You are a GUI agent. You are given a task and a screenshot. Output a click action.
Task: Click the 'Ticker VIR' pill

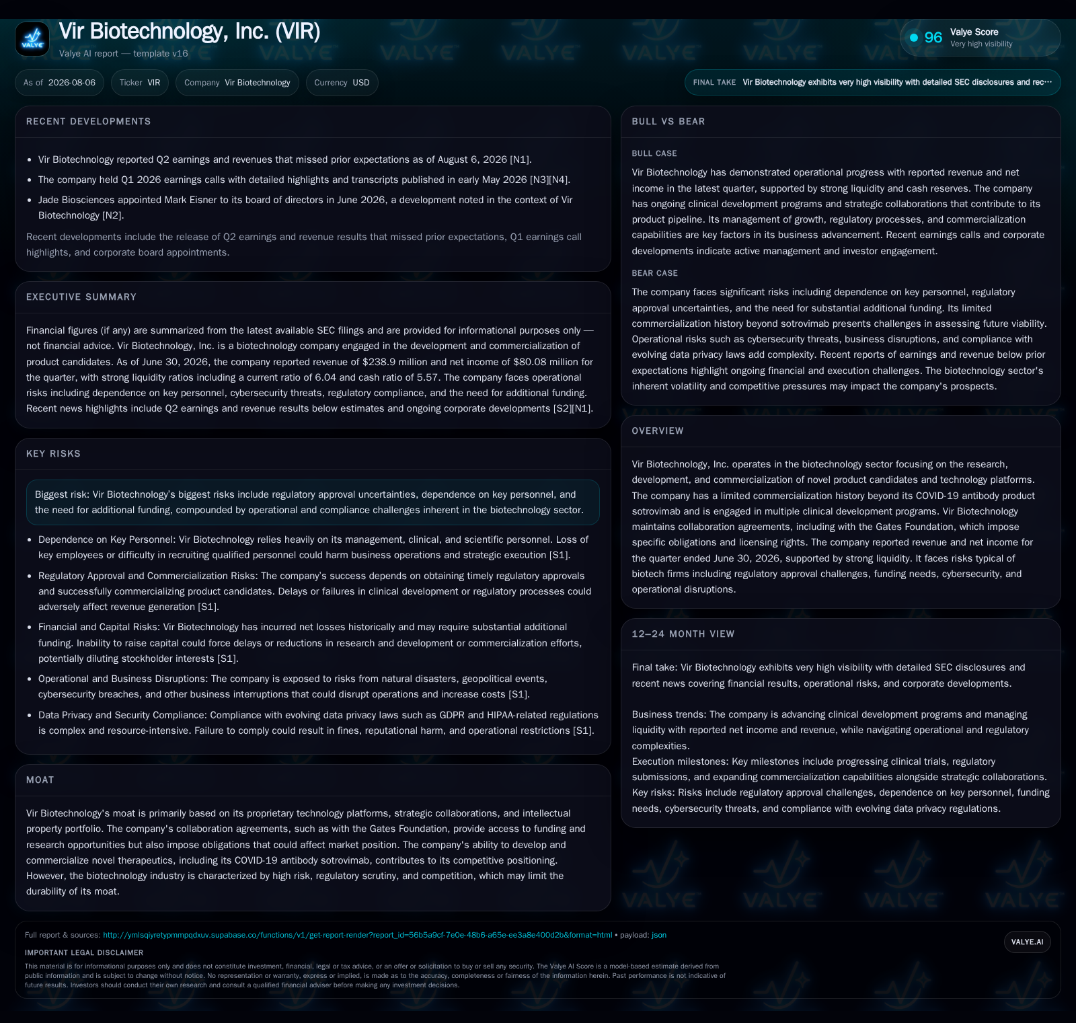(140, 83)
